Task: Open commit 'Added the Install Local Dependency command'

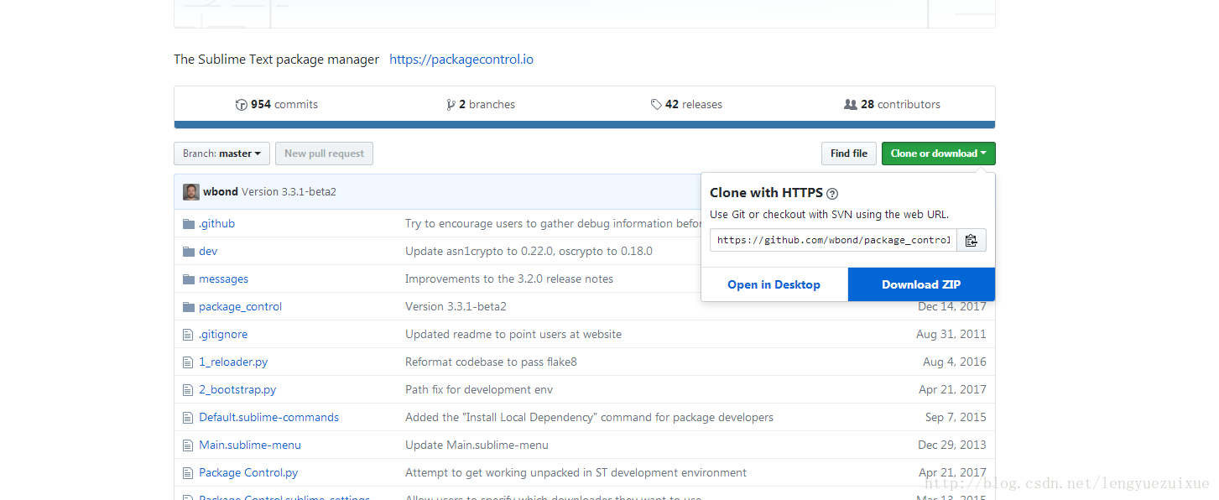Action: (589, 418)
